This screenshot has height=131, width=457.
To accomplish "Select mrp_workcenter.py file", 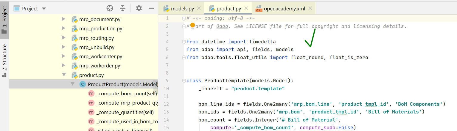I will point(101,56).
